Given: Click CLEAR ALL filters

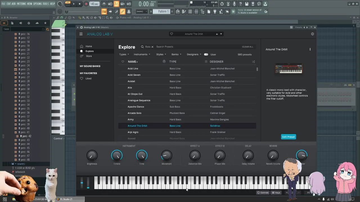Looking at the screenshot, I should tap(247, 47).
